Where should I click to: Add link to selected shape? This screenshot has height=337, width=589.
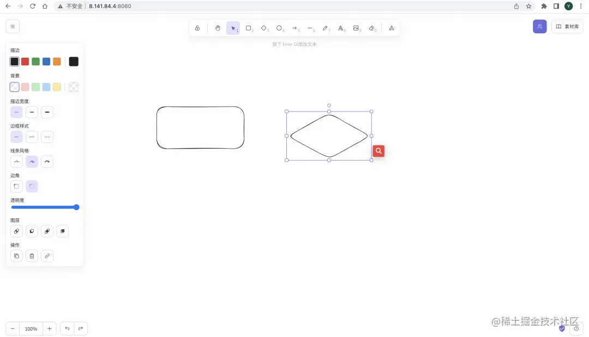pyautogui.click(x=47, y=256)
